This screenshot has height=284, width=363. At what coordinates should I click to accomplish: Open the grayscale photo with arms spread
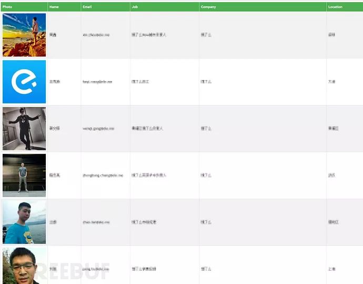point(24,129)
